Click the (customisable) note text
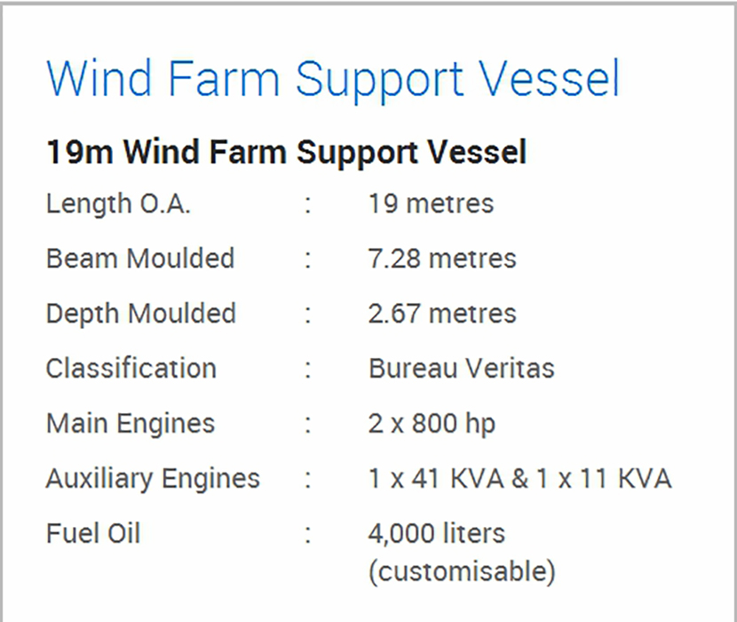This screenshot has width=737, height=622. pos(462,570)
